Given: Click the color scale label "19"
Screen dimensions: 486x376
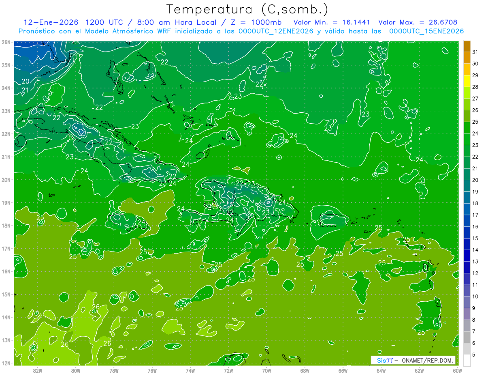Looking at the screenshot, I should point(475,191).
